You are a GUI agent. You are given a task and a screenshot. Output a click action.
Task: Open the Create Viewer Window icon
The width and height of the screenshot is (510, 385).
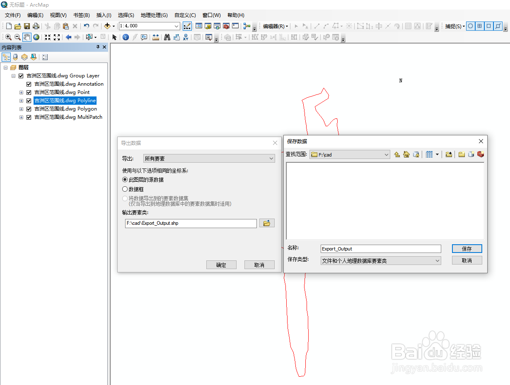point(208,37)
